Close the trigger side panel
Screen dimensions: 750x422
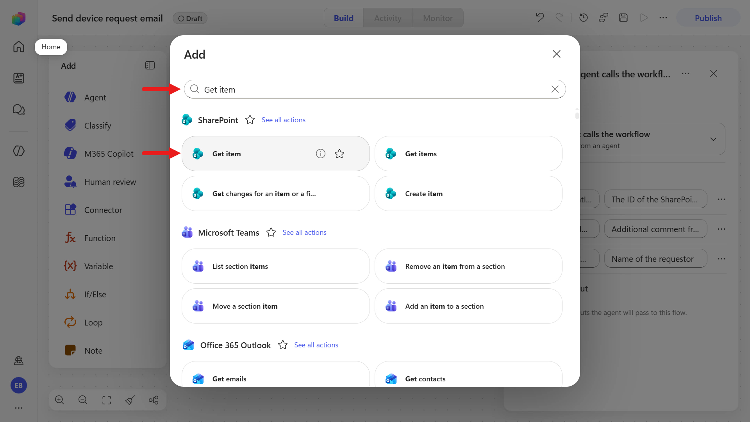(714, 73)
